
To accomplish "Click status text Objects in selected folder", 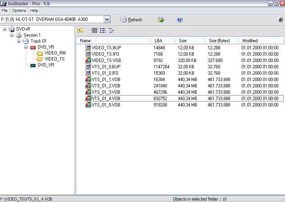I will tap(195, 199).
